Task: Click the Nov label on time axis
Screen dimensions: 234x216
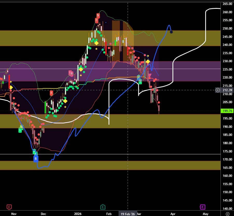Action: click(14, 214)
